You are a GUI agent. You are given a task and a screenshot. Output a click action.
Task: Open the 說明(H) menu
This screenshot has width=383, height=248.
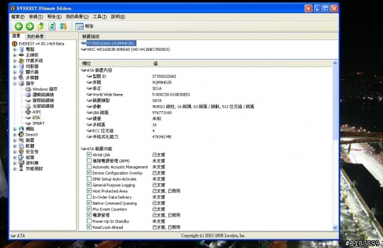coord(118,17)
